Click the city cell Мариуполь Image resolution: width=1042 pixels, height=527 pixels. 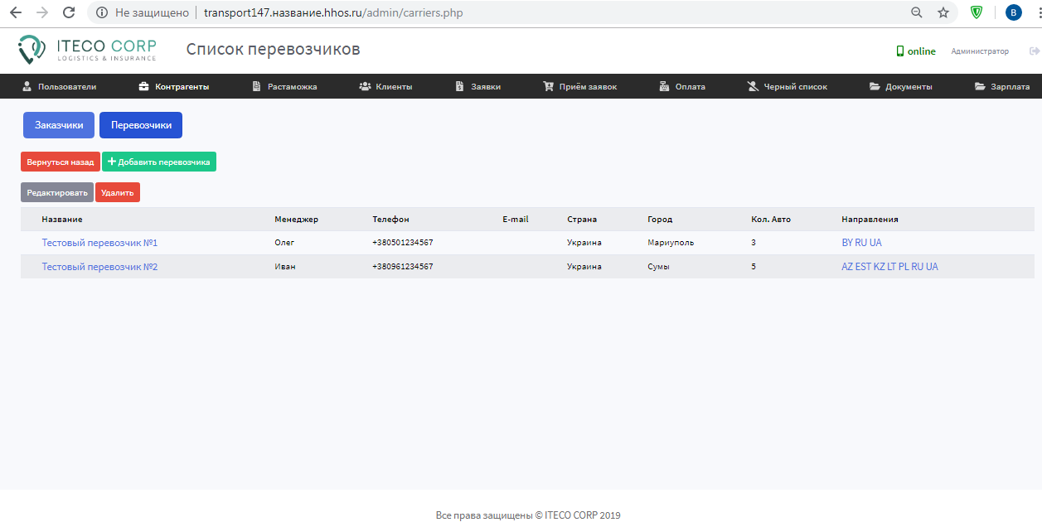(671, 243)
